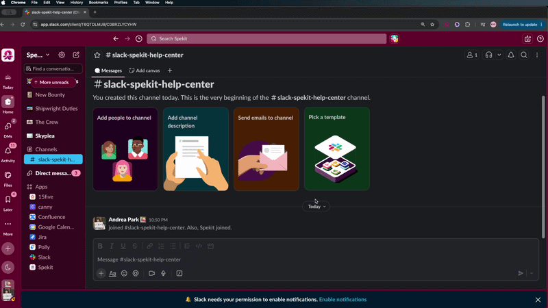Open the members list icon
Image resolution: width=548 pixels, height=308 pixels.
pyautogui.click(x=472, y=55)
